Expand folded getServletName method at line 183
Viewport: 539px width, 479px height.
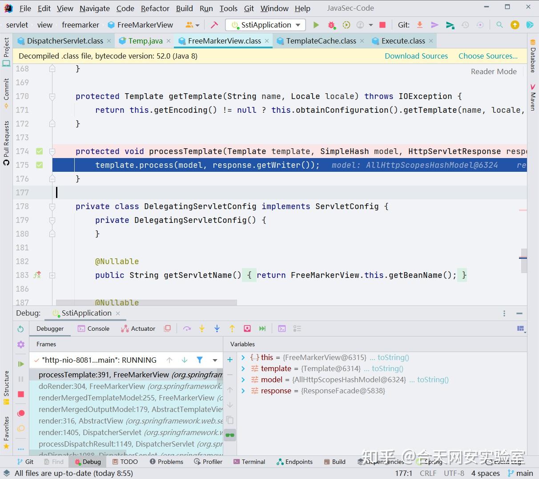[x=52, y=275]
